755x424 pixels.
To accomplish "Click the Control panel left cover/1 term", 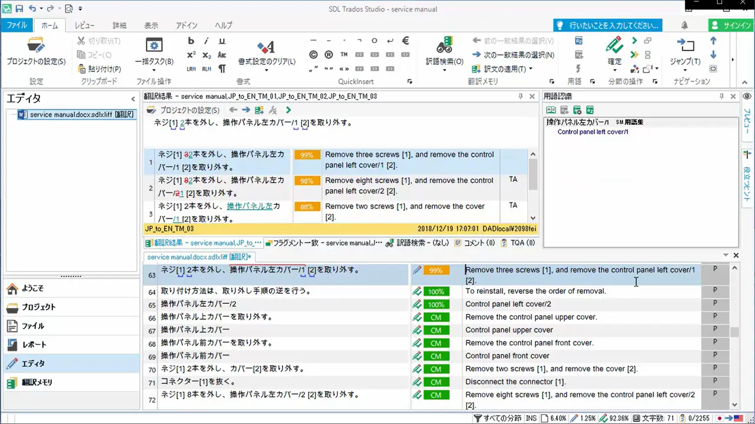I will coord(593,132).
